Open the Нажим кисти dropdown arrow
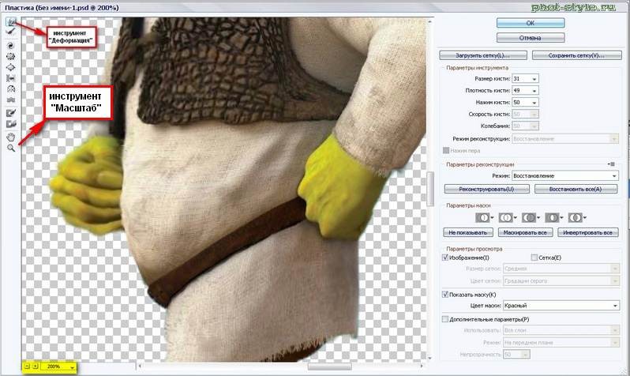The width and height of the screenshot is (630, 376). click(534, 103)
